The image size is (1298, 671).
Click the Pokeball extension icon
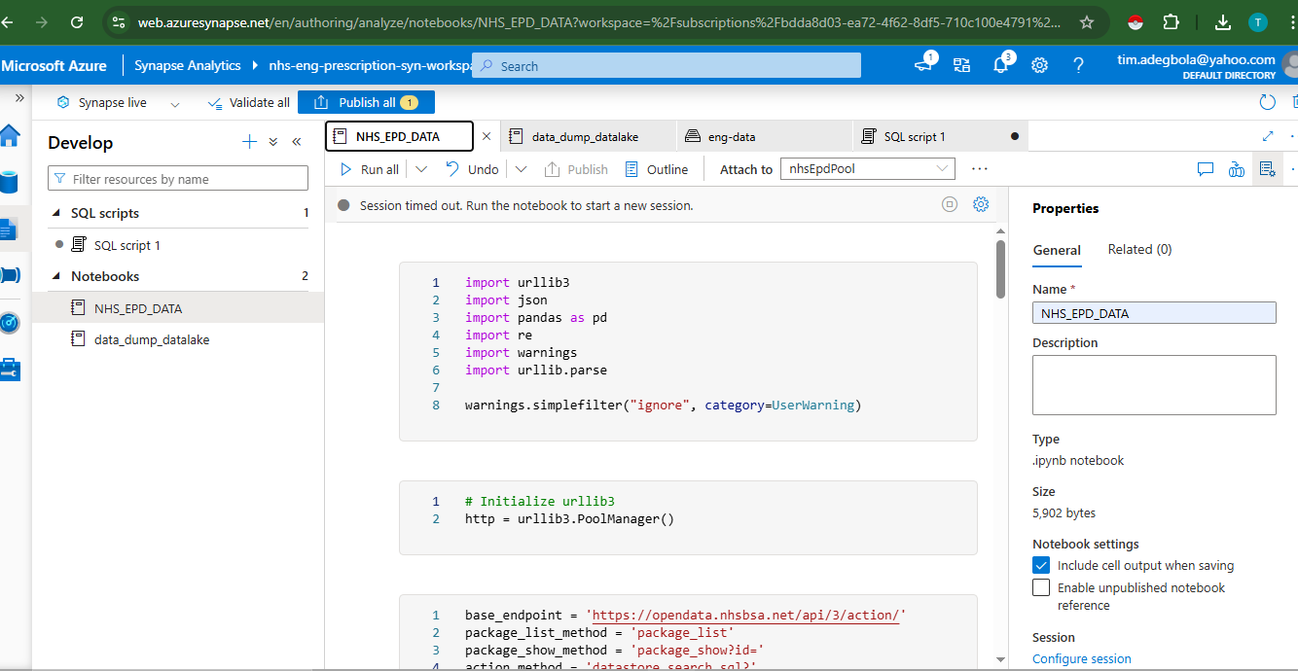[1135, 21]
